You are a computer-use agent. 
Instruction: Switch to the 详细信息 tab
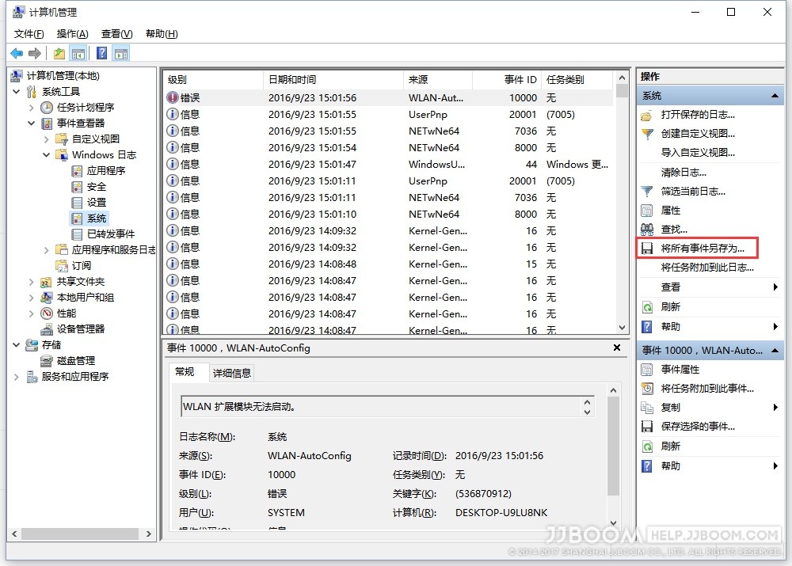(x=231, y=373)
